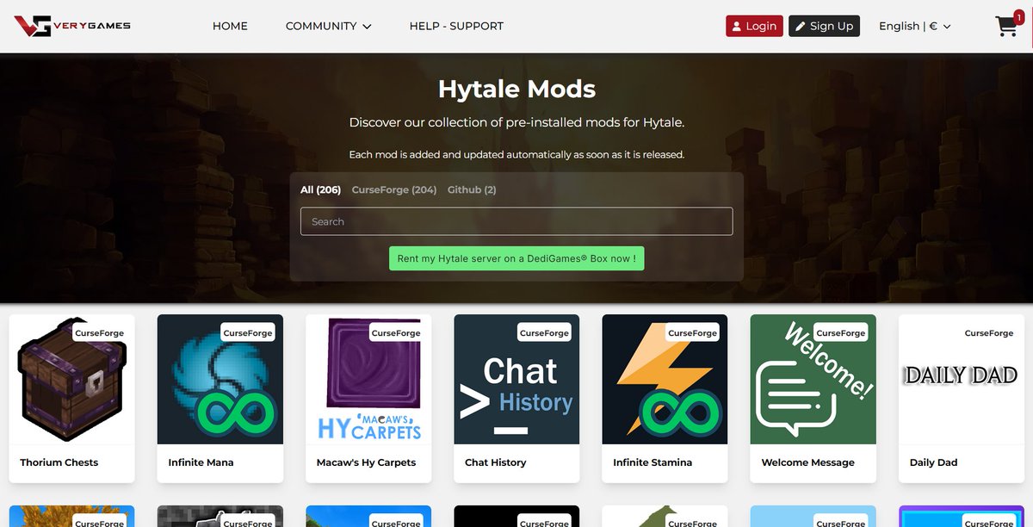The width and height of the screenshot is (1033, 527).
Task: Select the Github (2) filter
Action: click(x=471, y=189)
